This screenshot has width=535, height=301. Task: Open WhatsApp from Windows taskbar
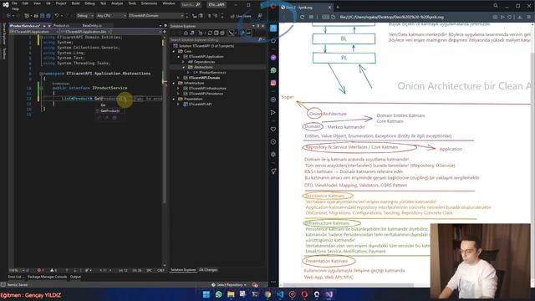(219, 294)
